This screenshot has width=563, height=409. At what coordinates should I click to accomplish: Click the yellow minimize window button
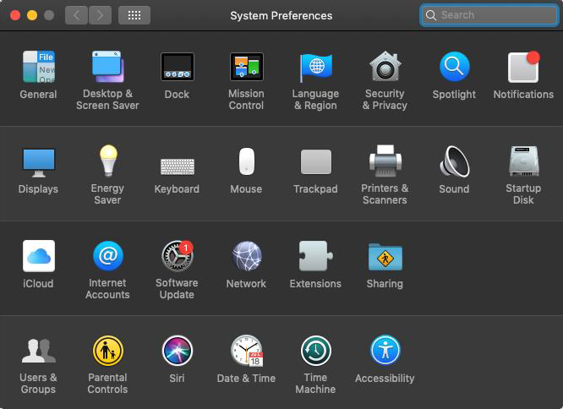32,15
